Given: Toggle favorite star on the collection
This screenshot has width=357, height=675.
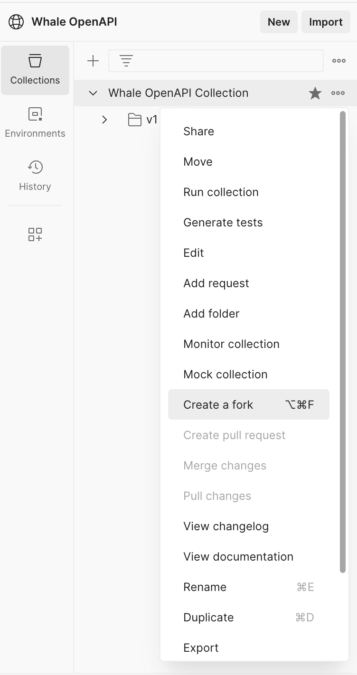Looking at the screenshot, I should tap(315, 93).
